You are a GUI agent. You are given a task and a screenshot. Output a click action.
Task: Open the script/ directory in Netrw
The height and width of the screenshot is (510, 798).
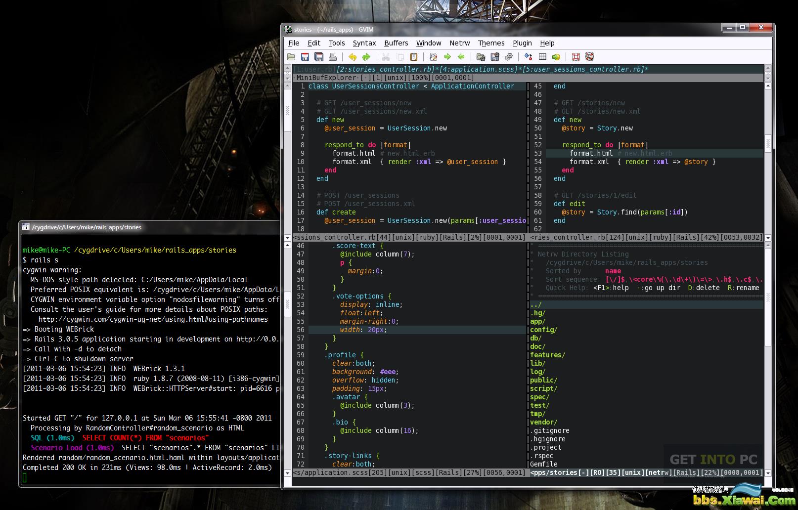pyautogui.click(x=544, y=388)
